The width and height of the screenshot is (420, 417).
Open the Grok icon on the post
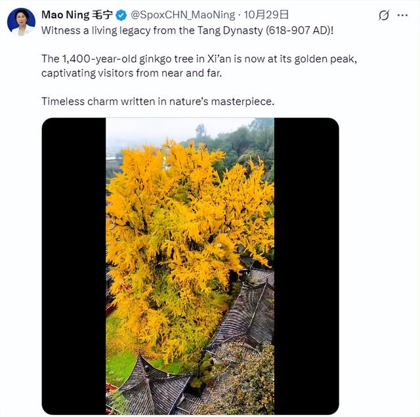[385, 15]
